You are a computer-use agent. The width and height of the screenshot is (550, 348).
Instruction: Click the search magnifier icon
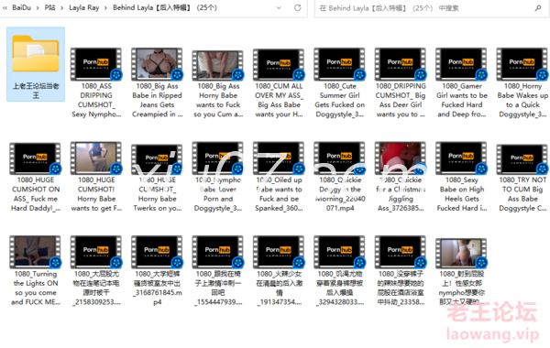[538, 7]
